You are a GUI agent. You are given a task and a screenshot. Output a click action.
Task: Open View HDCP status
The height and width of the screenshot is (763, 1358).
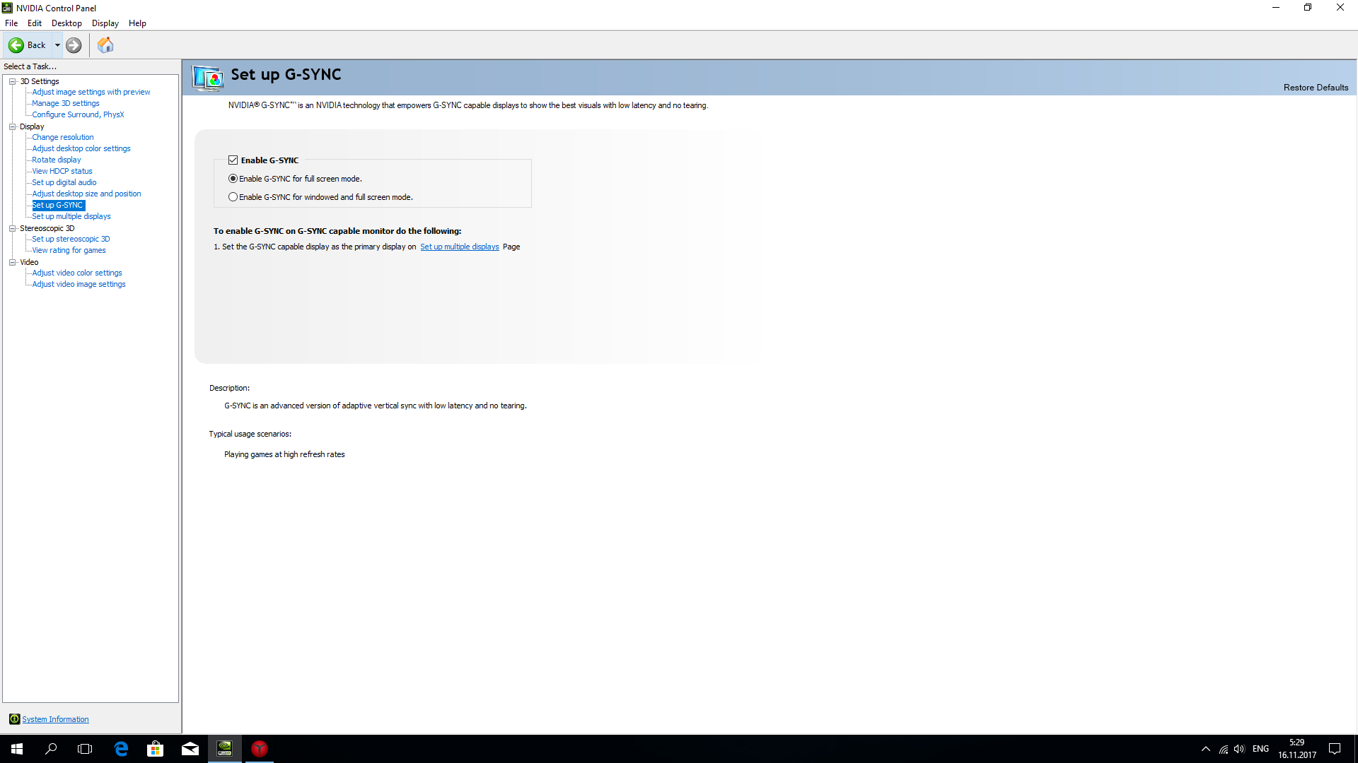(x=62, y=171)
